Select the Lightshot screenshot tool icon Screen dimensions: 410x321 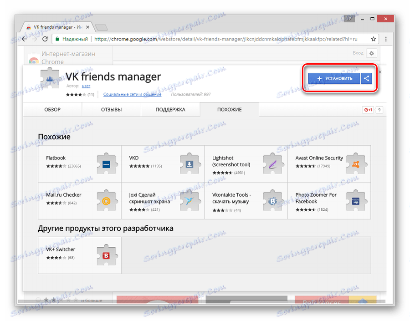[x=272, y=164]
